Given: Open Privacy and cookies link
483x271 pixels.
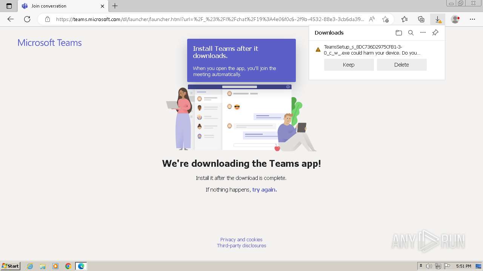Looking at the screenshot, I should tap(241, 239).
